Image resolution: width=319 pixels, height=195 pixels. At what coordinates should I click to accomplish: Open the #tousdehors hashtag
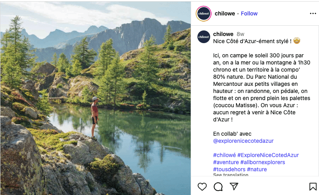(229, 169)
